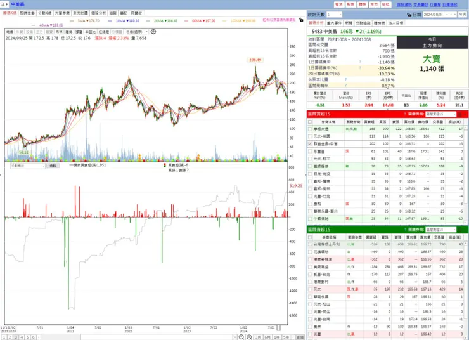
Task: Check the 摩根大通 broker row checkbox
Action: pyautogui.click(x=310, y=129)
